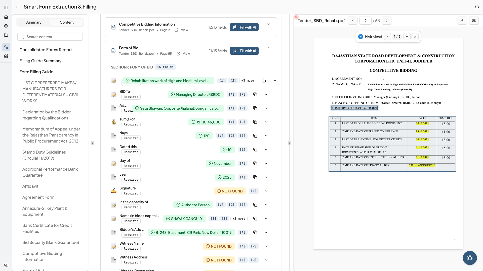Jump to next highlighted match
This screenshot has width=483, height=271.
407,37
